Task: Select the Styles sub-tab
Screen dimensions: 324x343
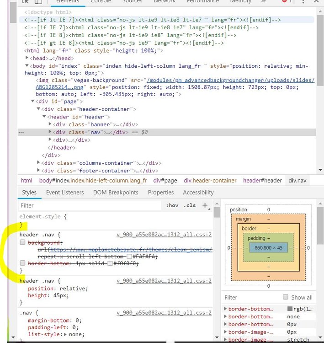Action: (x=29, y=193)
